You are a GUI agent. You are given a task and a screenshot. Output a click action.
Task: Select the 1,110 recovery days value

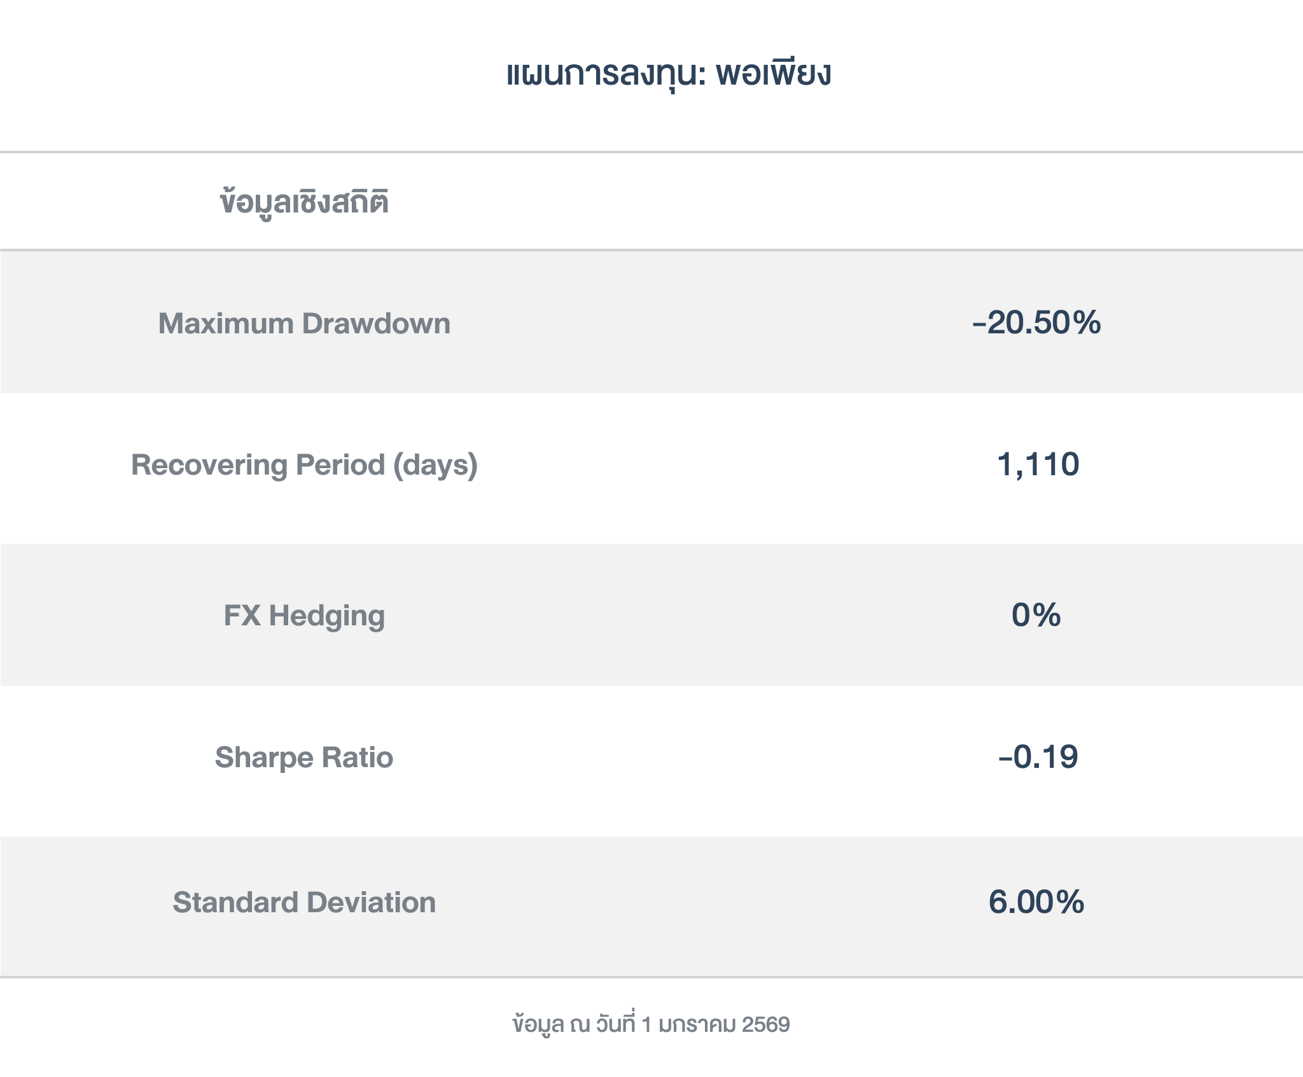point(1038,464)
